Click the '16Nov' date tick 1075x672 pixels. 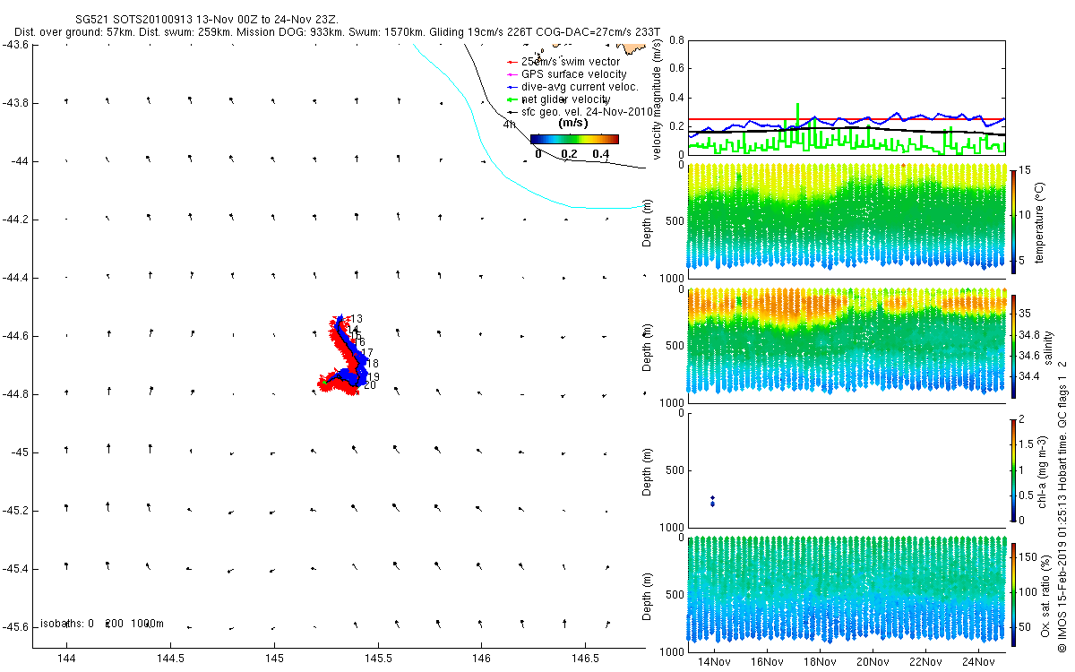[x=767, y=662]
